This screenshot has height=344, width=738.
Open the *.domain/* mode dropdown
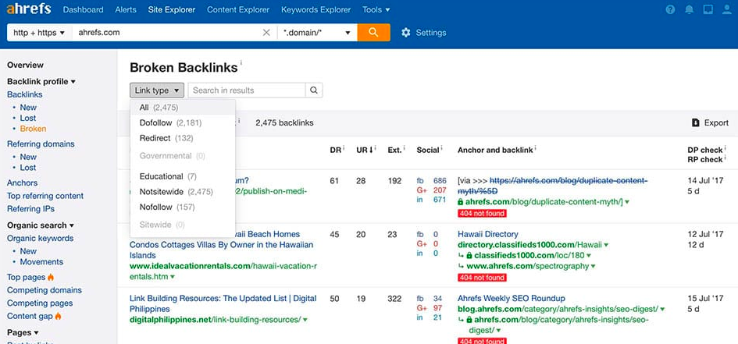(x=317, y=33)
